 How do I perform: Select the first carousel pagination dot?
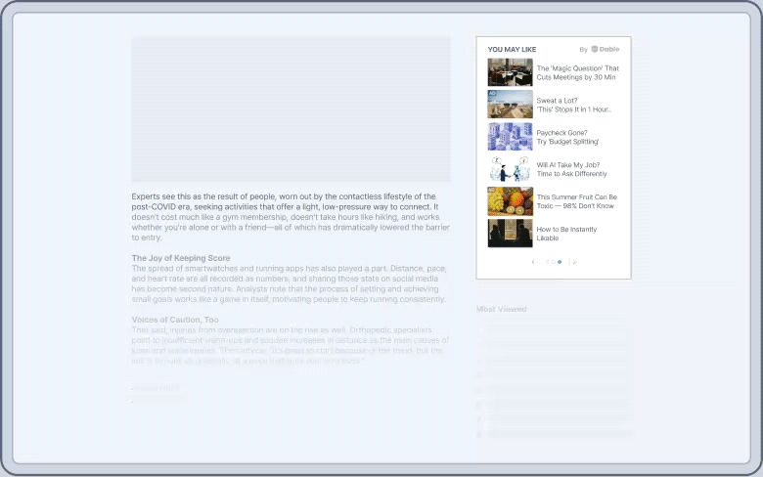coord(548,262)
